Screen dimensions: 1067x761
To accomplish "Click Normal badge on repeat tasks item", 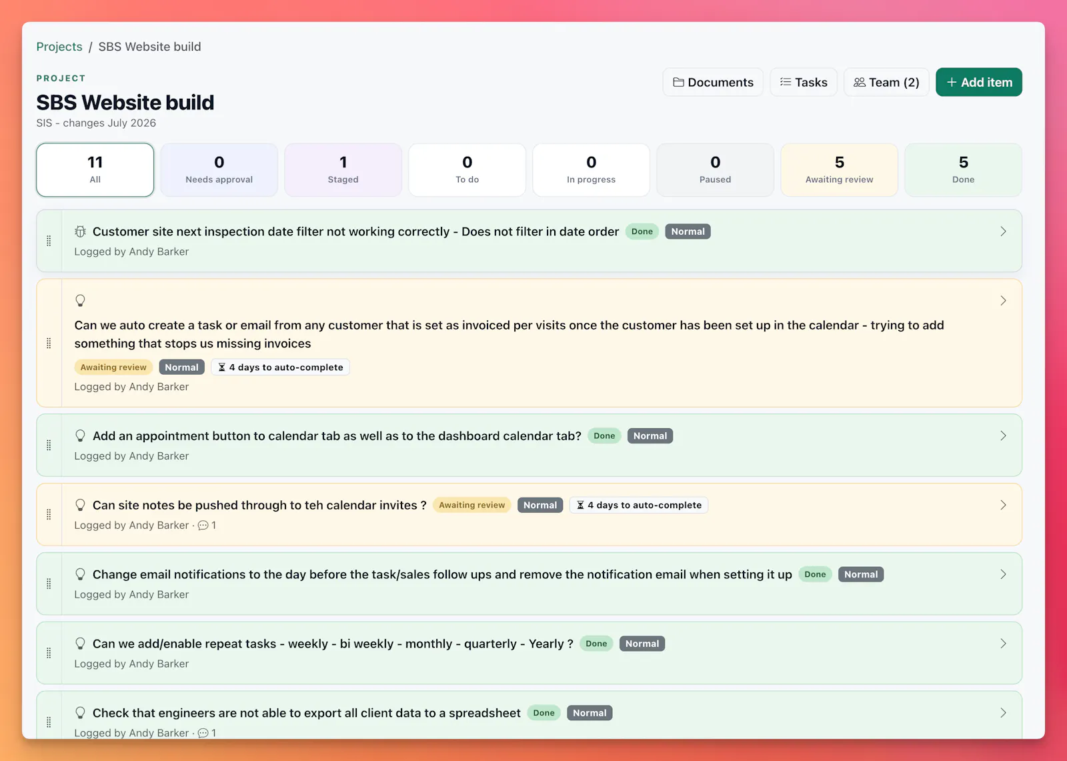I will point(642,644).
